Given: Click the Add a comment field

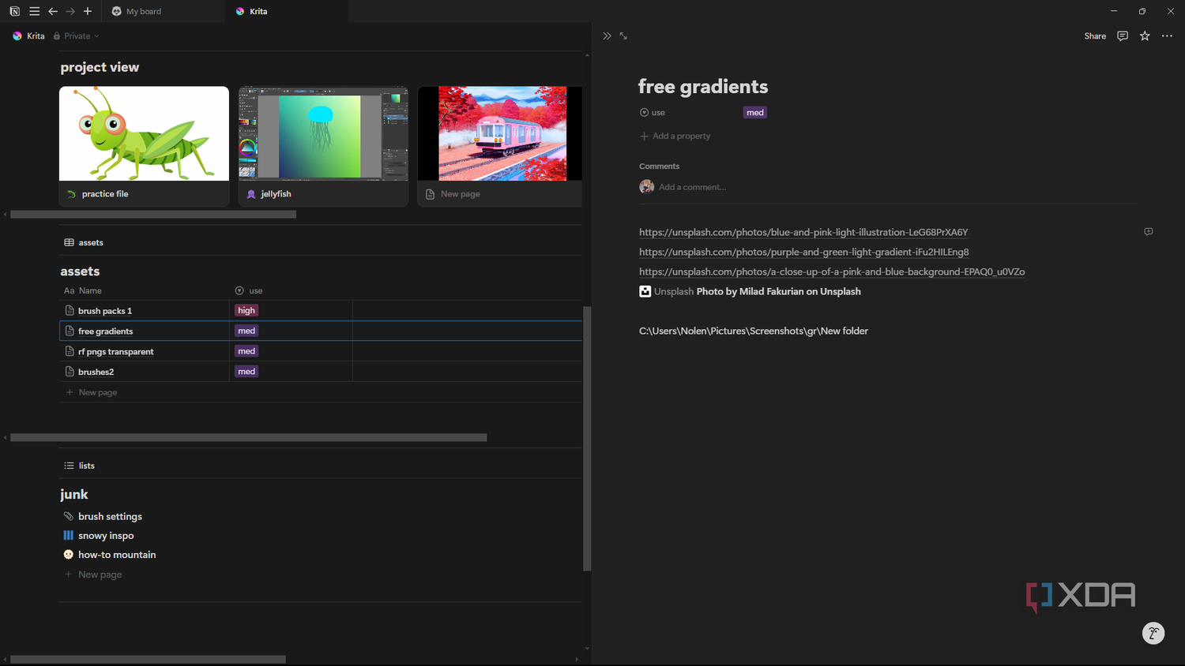Looking at the screenshot, I should [692, 187].
